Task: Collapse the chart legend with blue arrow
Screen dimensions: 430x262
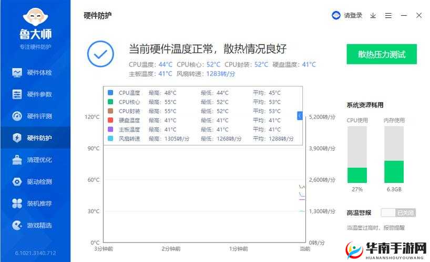Action: tap(300, 116)
